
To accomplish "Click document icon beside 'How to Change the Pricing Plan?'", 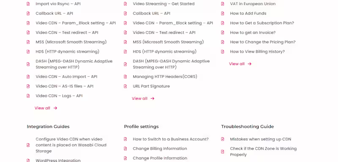I will point(223,42).
